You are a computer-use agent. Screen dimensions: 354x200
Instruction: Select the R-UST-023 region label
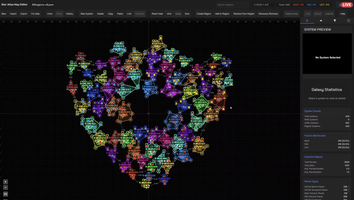tap(174, 120)
